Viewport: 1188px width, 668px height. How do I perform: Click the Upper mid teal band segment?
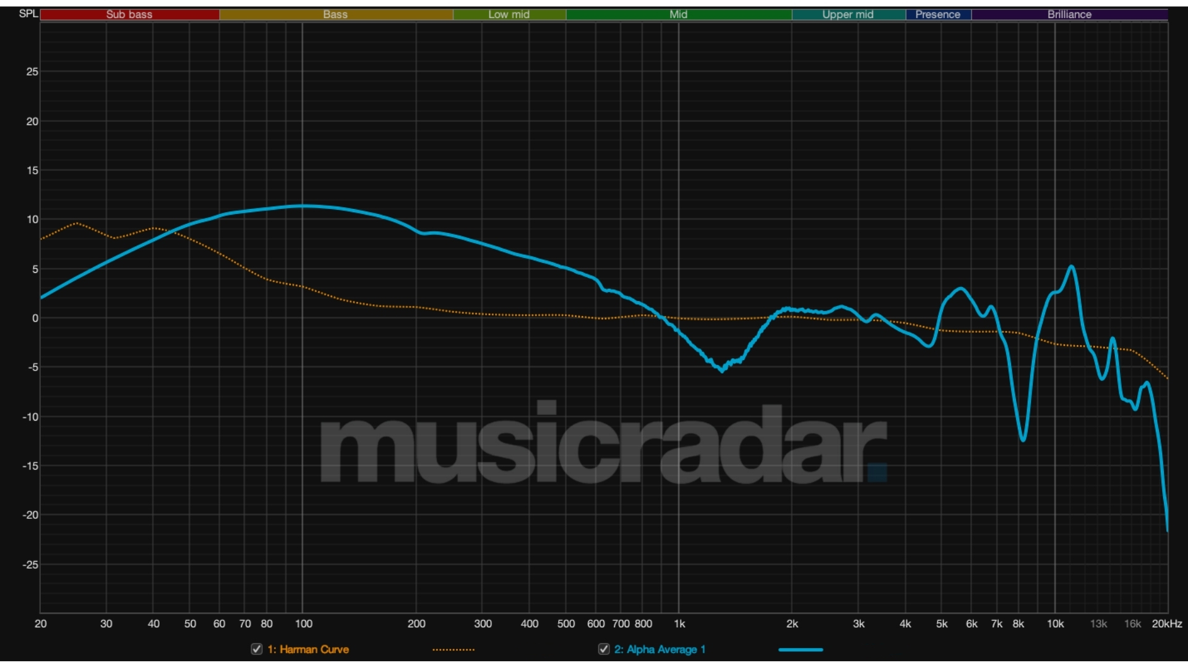(848, 14)
